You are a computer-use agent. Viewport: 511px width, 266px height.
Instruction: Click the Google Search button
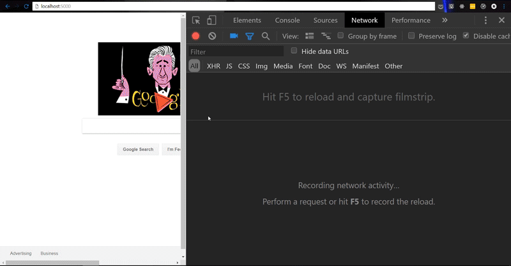(x=138, y=149)
